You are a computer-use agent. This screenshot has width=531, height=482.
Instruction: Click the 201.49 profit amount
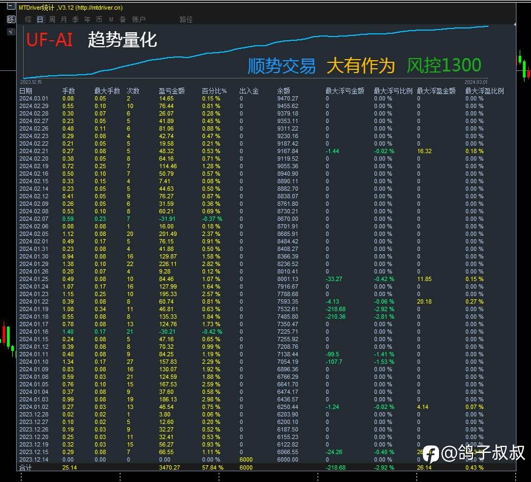pos(168,234)
